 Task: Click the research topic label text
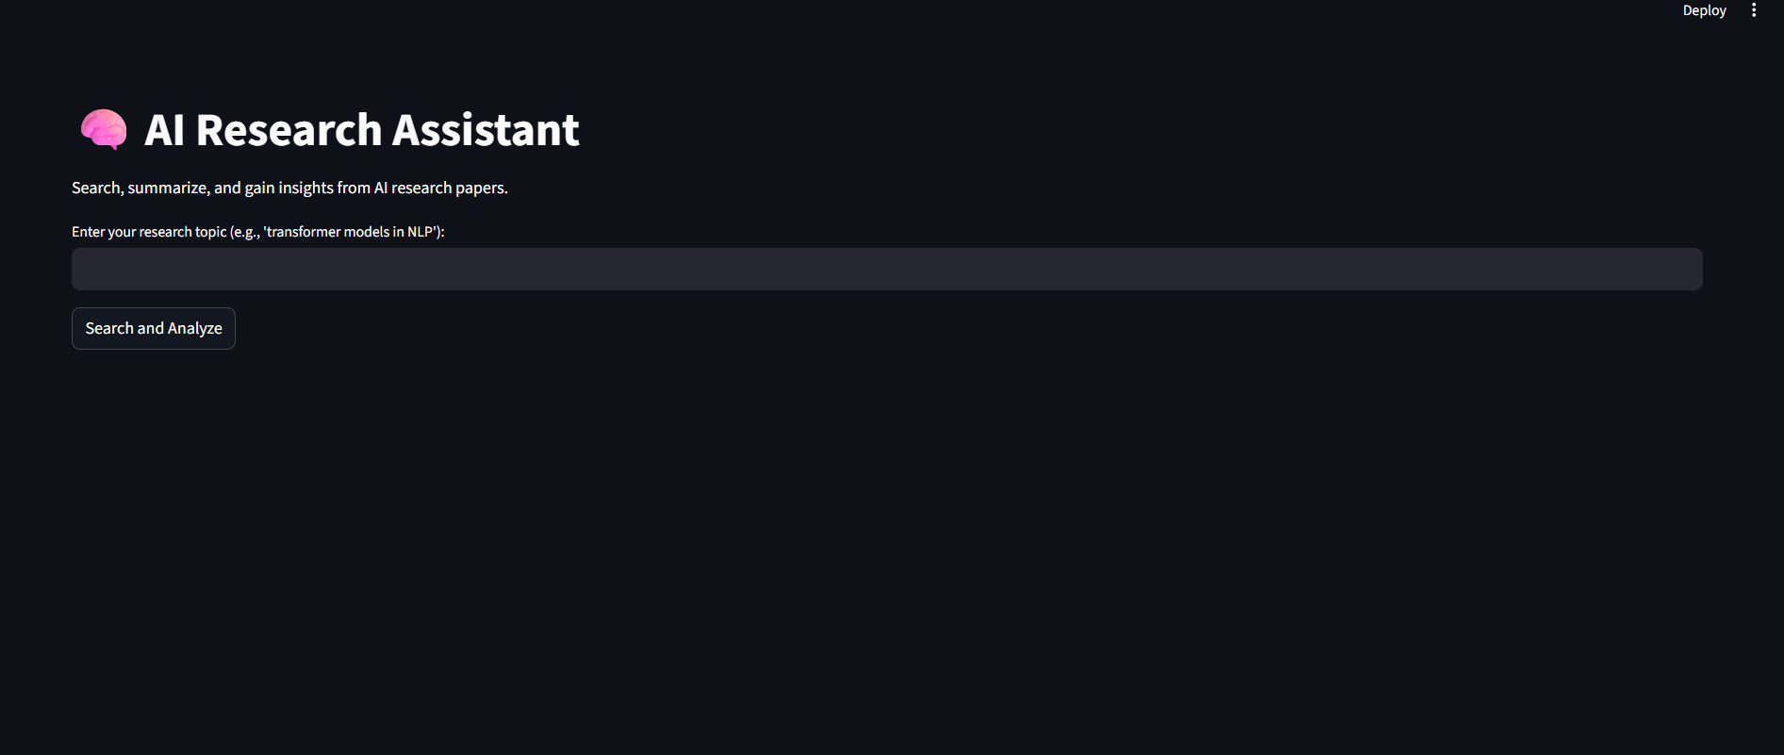click(x=257, y=231)
